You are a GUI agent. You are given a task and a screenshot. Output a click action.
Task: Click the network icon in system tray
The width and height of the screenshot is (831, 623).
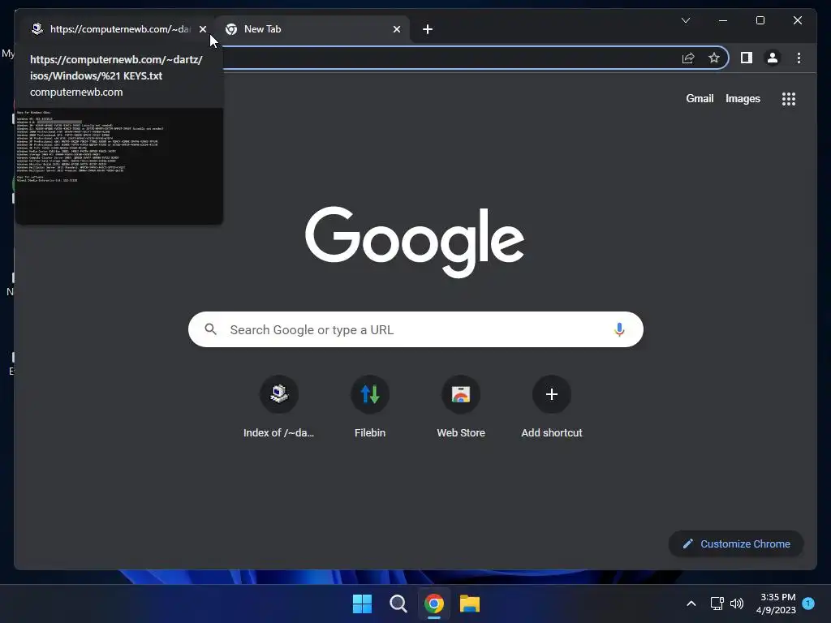click(x=717, y=604)
